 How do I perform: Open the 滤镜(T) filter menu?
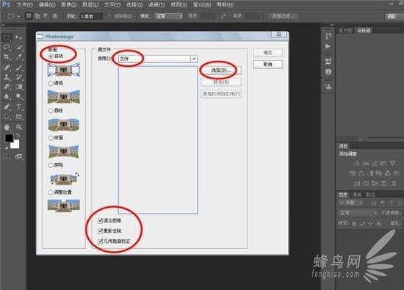click(x=156, y=4)
